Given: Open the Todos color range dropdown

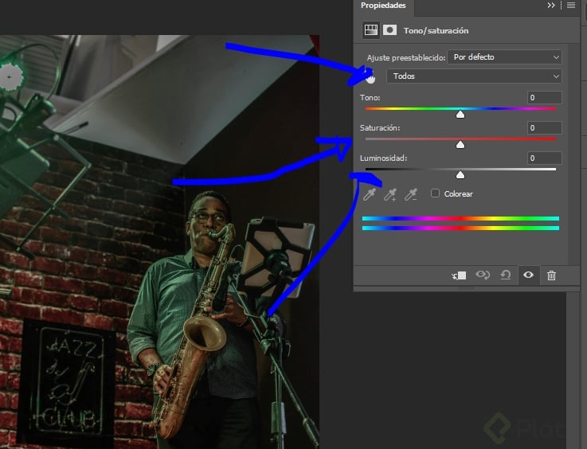Looking at the screenshot, I should 474,76.
